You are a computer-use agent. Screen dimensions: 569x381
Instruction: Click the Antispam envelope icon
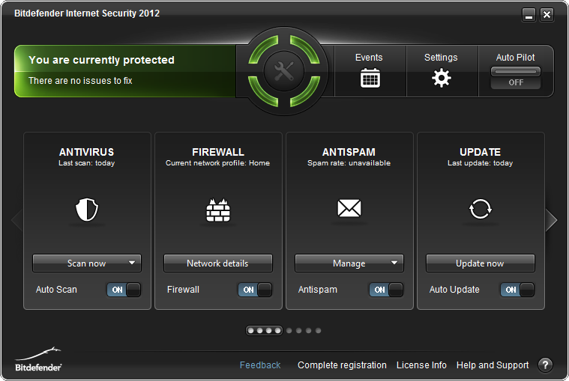[x=349, y=210]
